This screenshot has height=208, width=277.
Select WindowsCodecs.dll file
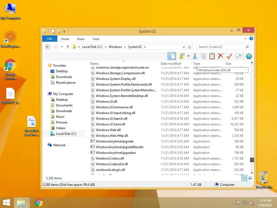coord(110,158)
